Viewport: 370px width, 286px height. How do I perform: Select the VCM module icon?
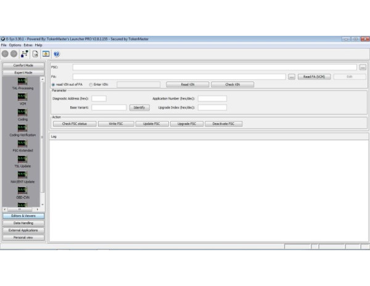click(22, 98)
